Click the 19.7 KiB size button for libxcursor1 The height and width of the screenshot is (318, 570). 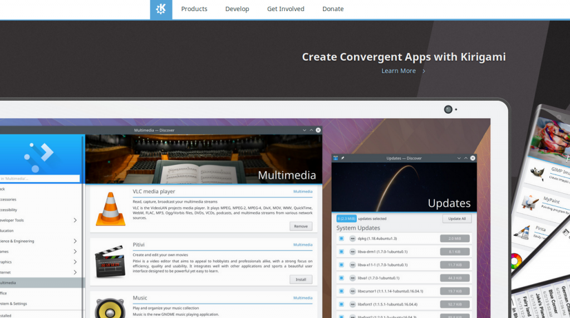click(455, 291)
